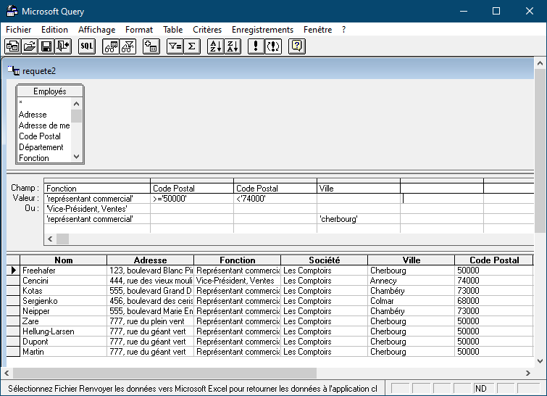Viewport: 547px width, 396px height.
Task: Click the Annecy city cell
Action: [x=412, y=281]
